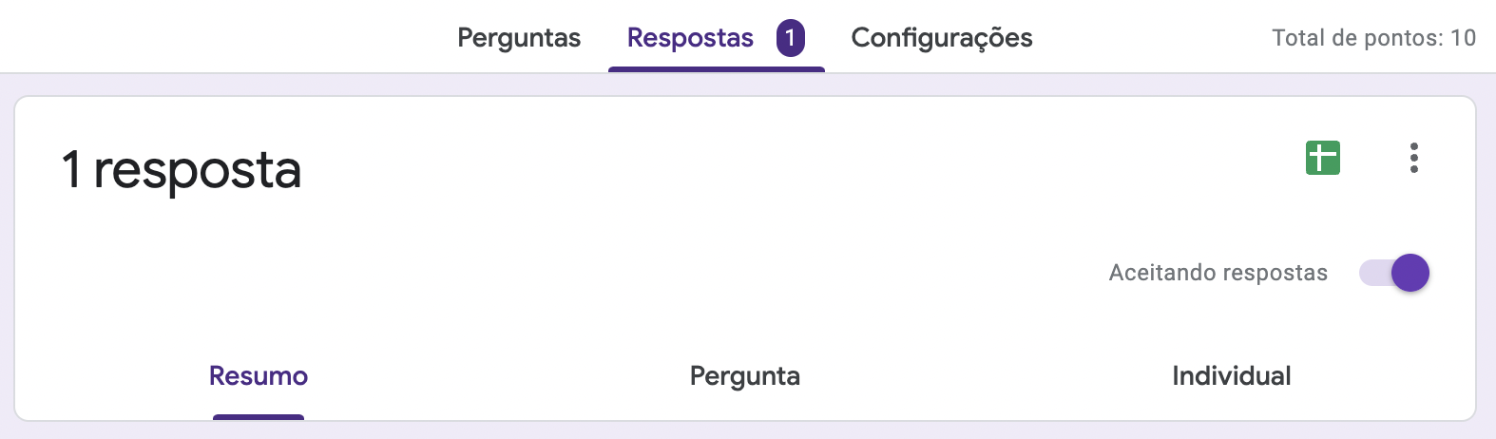Click the Total de pontos: 10 text
The image size is (1496, 439).
1373,38
